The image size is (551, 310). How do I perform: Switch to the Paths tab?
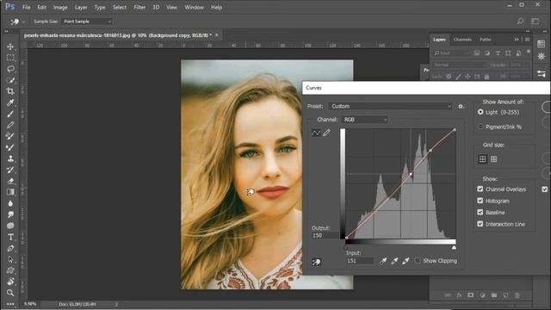coord(486,40)
